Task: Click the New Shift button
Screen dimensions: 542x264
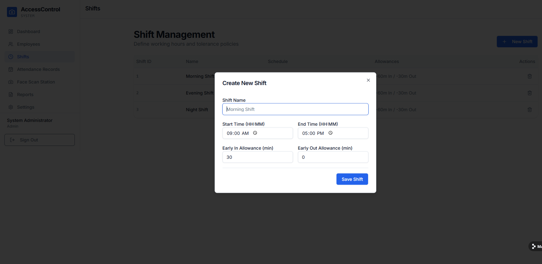Action: [517, 42]
